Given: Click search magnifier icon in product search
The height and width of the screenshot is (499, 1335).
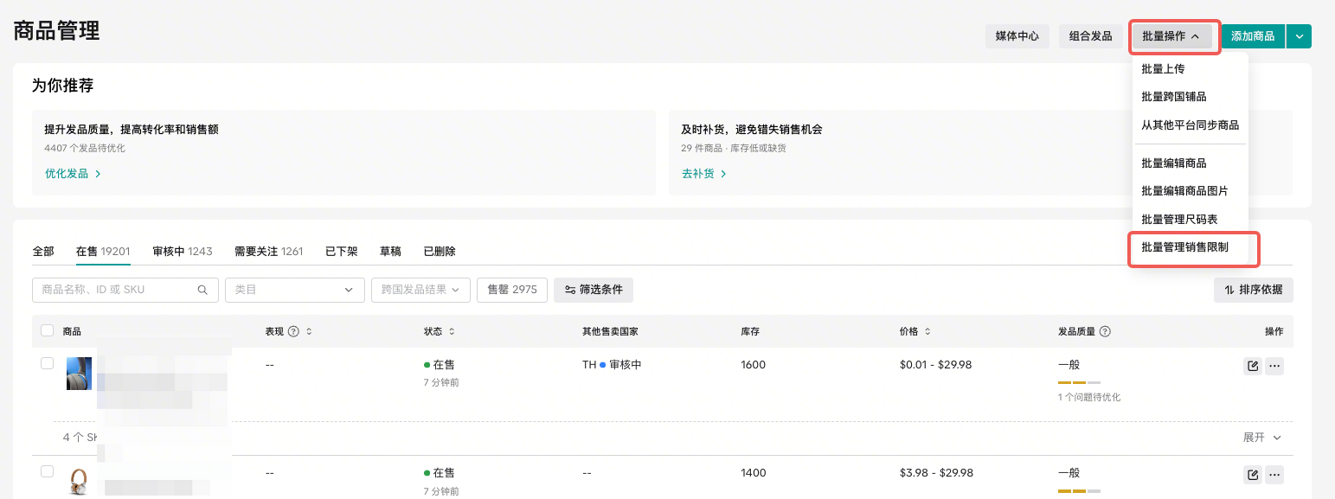Looking at the screenshot, I should coord(202,290).
